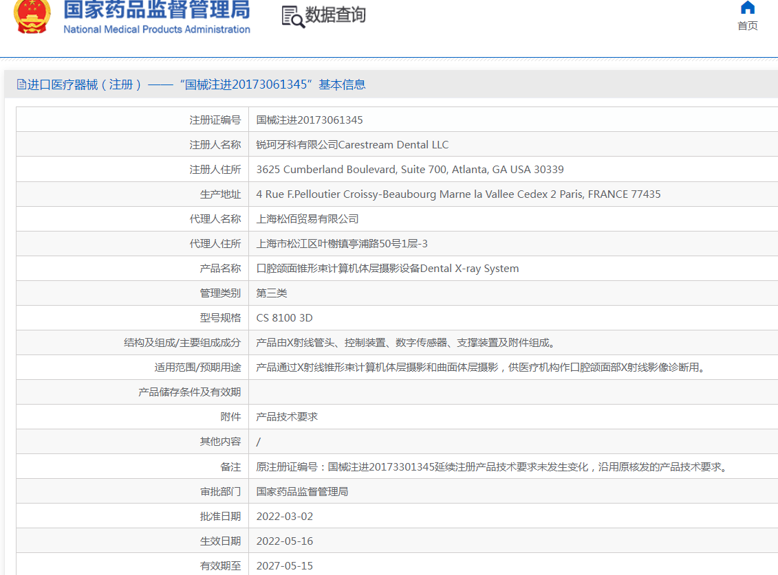
Task: Click the 代理人名称 row label
Action: pos(215,219)
